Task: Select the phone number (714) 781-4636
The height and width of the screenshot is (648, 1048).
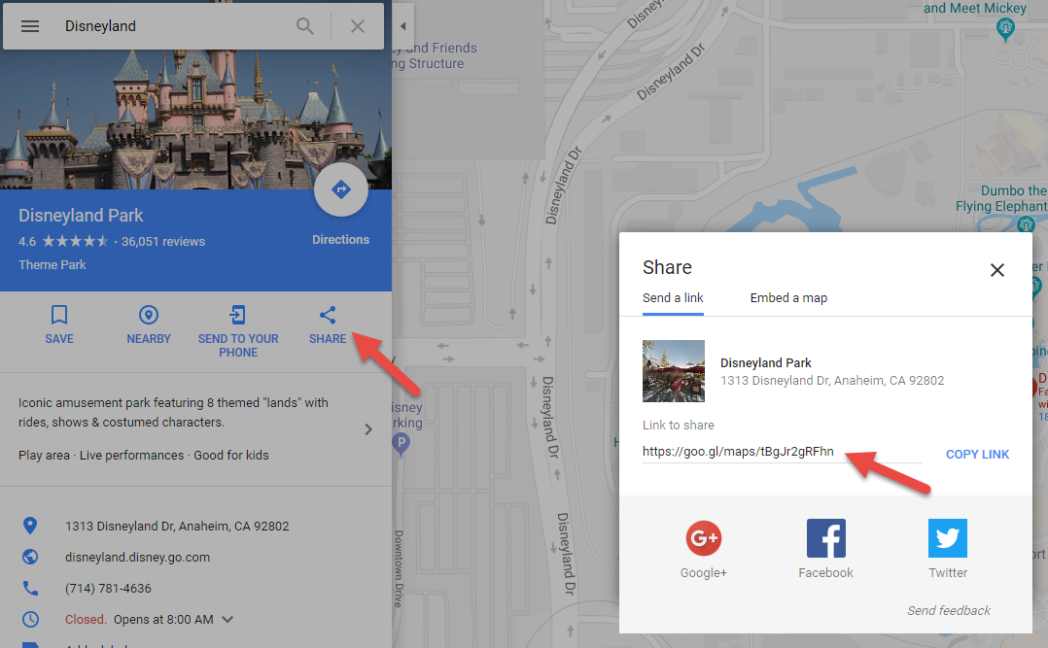Action: click(108, 589)
